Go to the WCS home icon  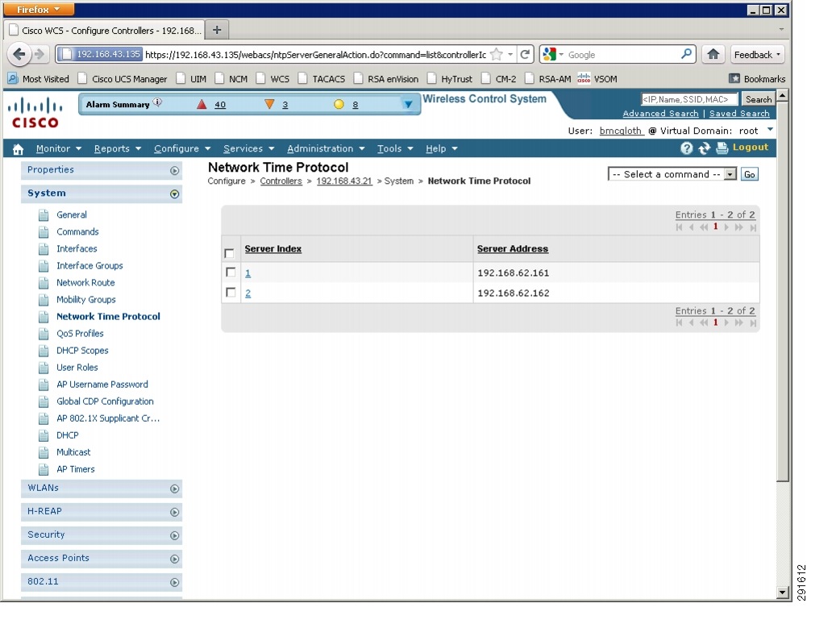coord(18,149)
